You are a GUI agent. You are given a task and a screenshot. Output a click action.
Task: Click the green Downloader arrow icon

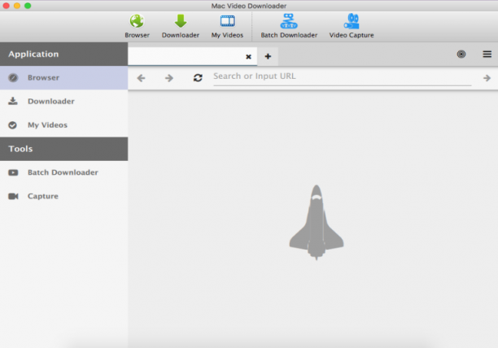[x=181, y=21]
